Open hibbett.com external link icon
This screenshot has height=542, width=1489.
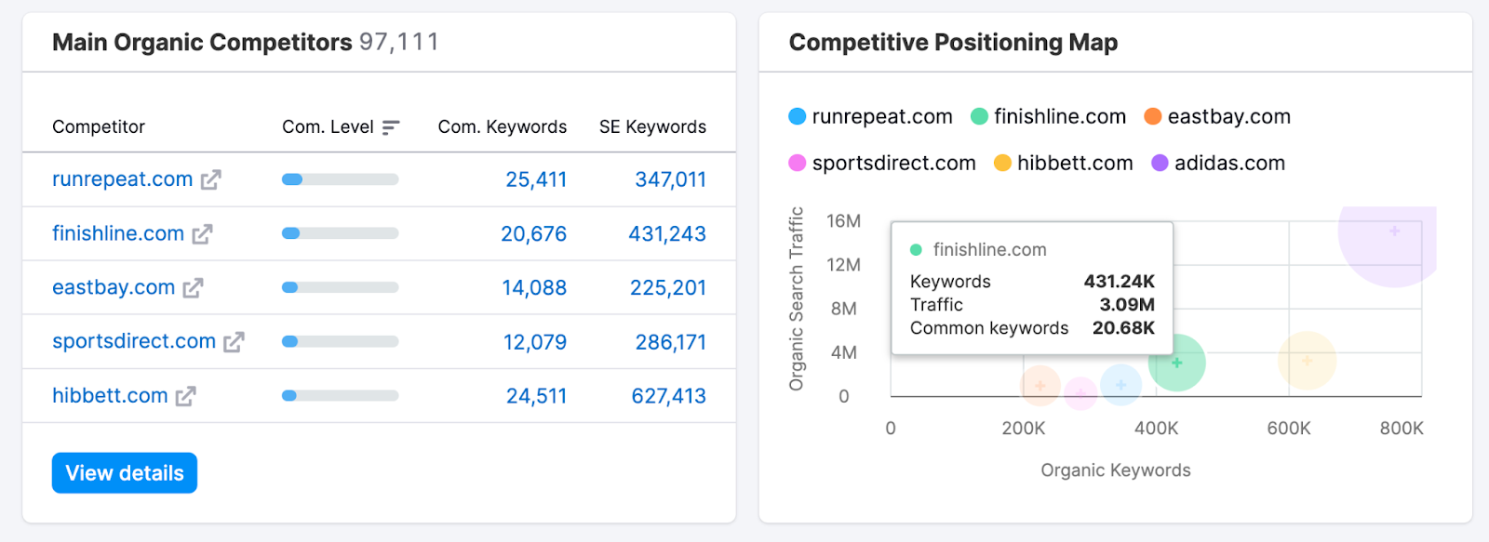[186, 396]
